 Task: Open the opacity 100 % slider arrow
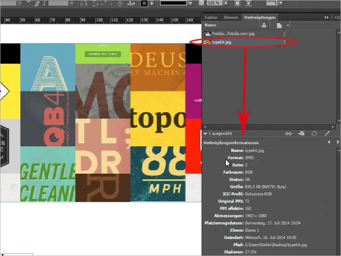pos(226,3)
